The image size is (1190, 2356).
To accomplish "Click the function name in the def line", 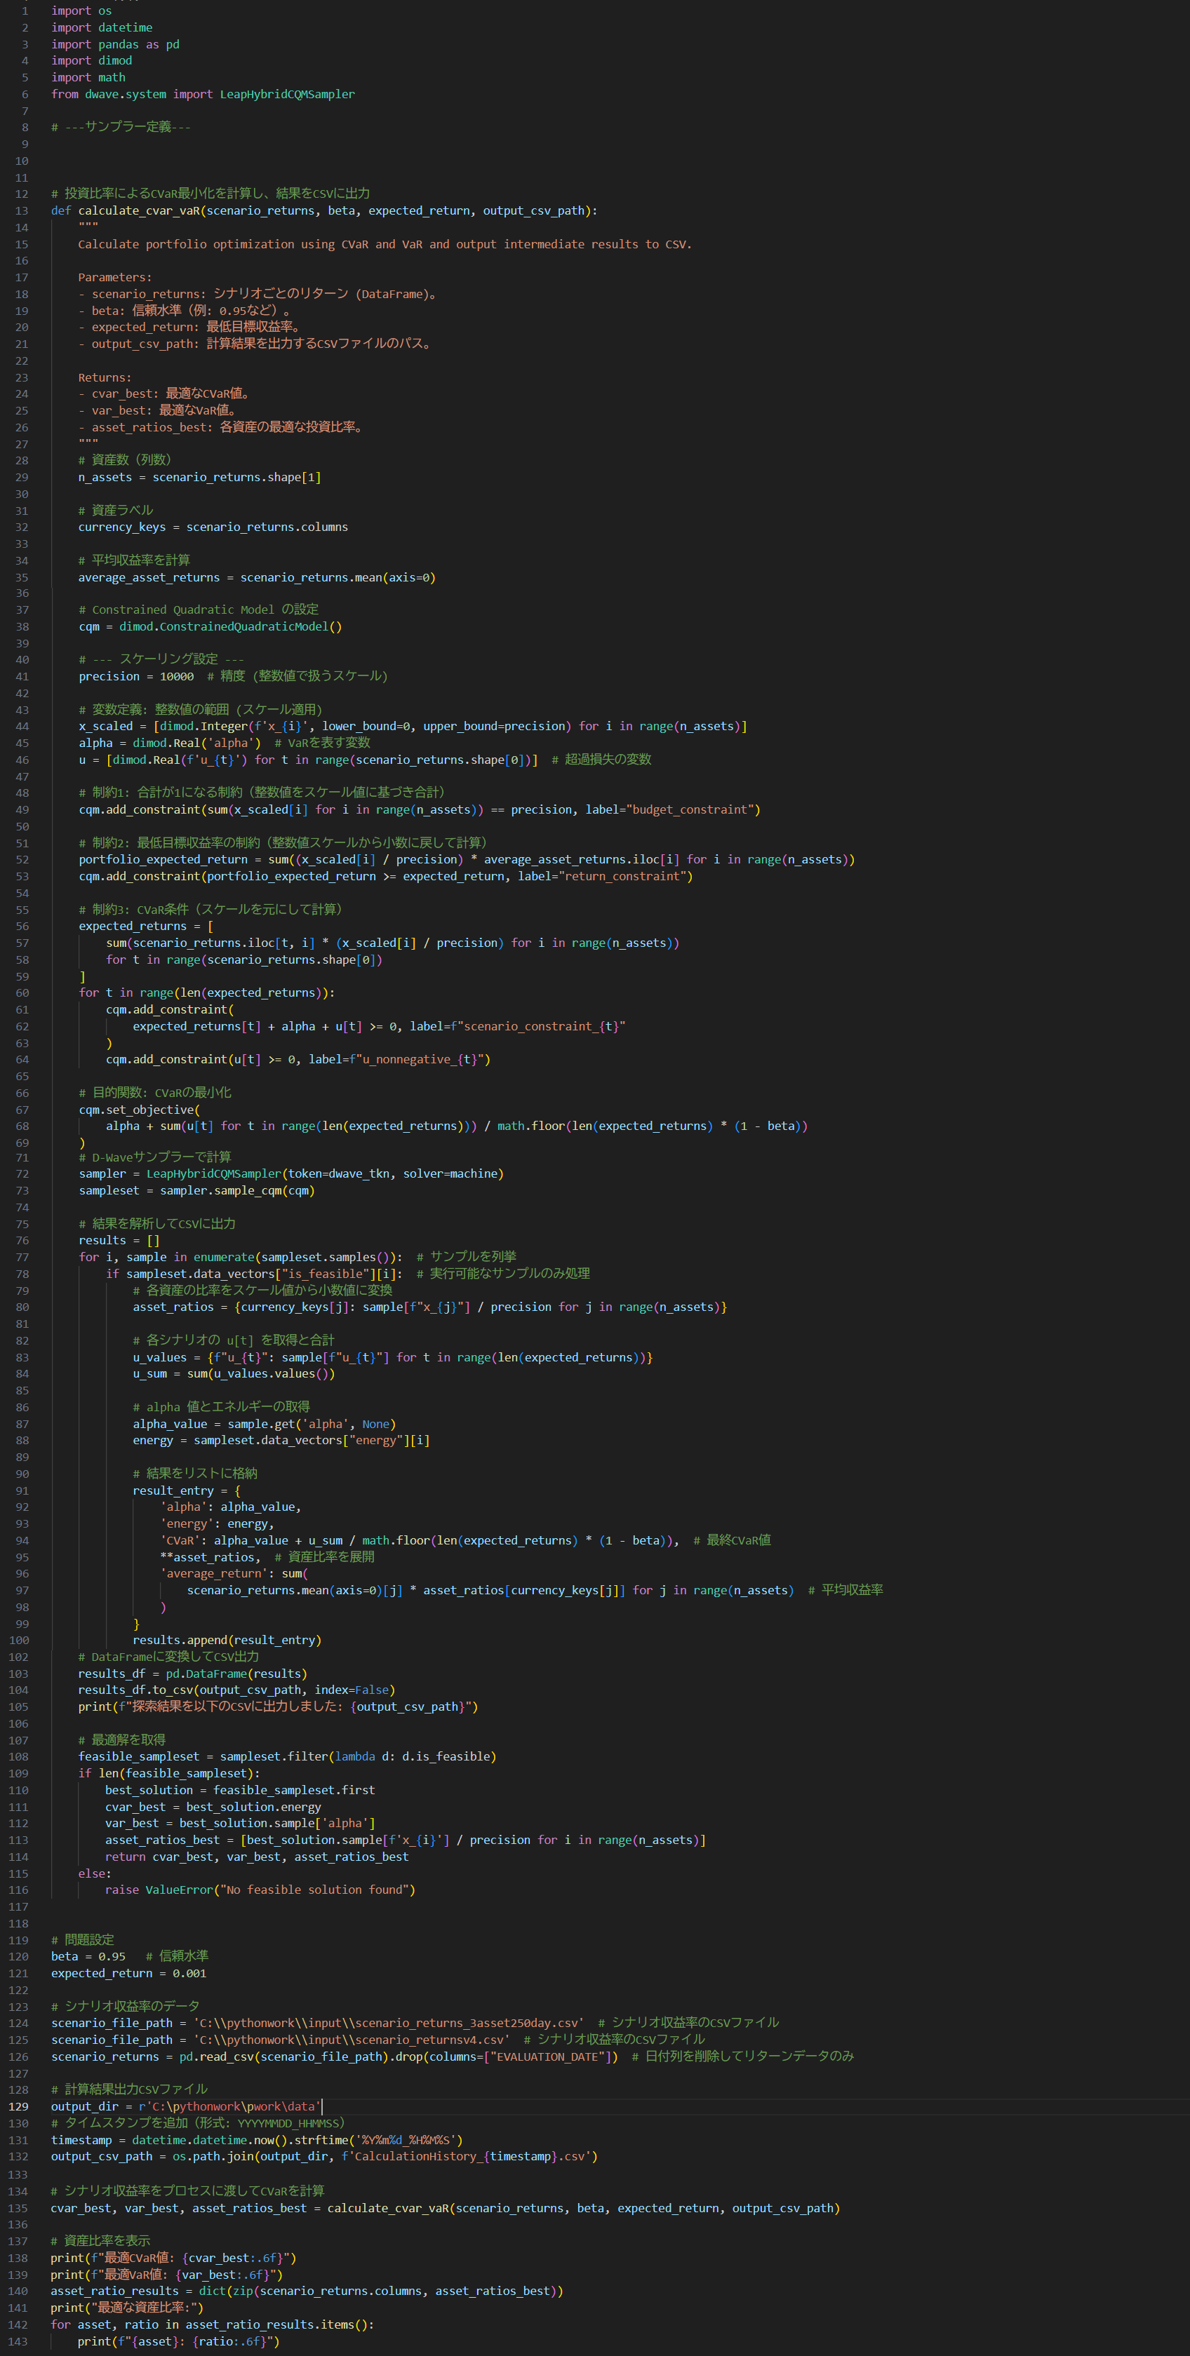I will click(x=138, y=210).
